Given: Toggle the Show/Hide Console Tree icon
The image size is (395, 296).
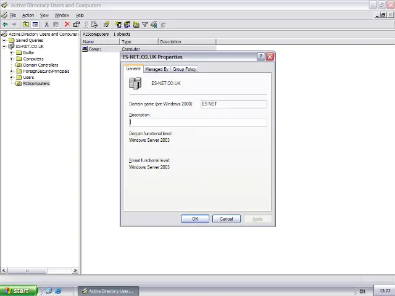Looking at the screenshot, I should 35,25.
